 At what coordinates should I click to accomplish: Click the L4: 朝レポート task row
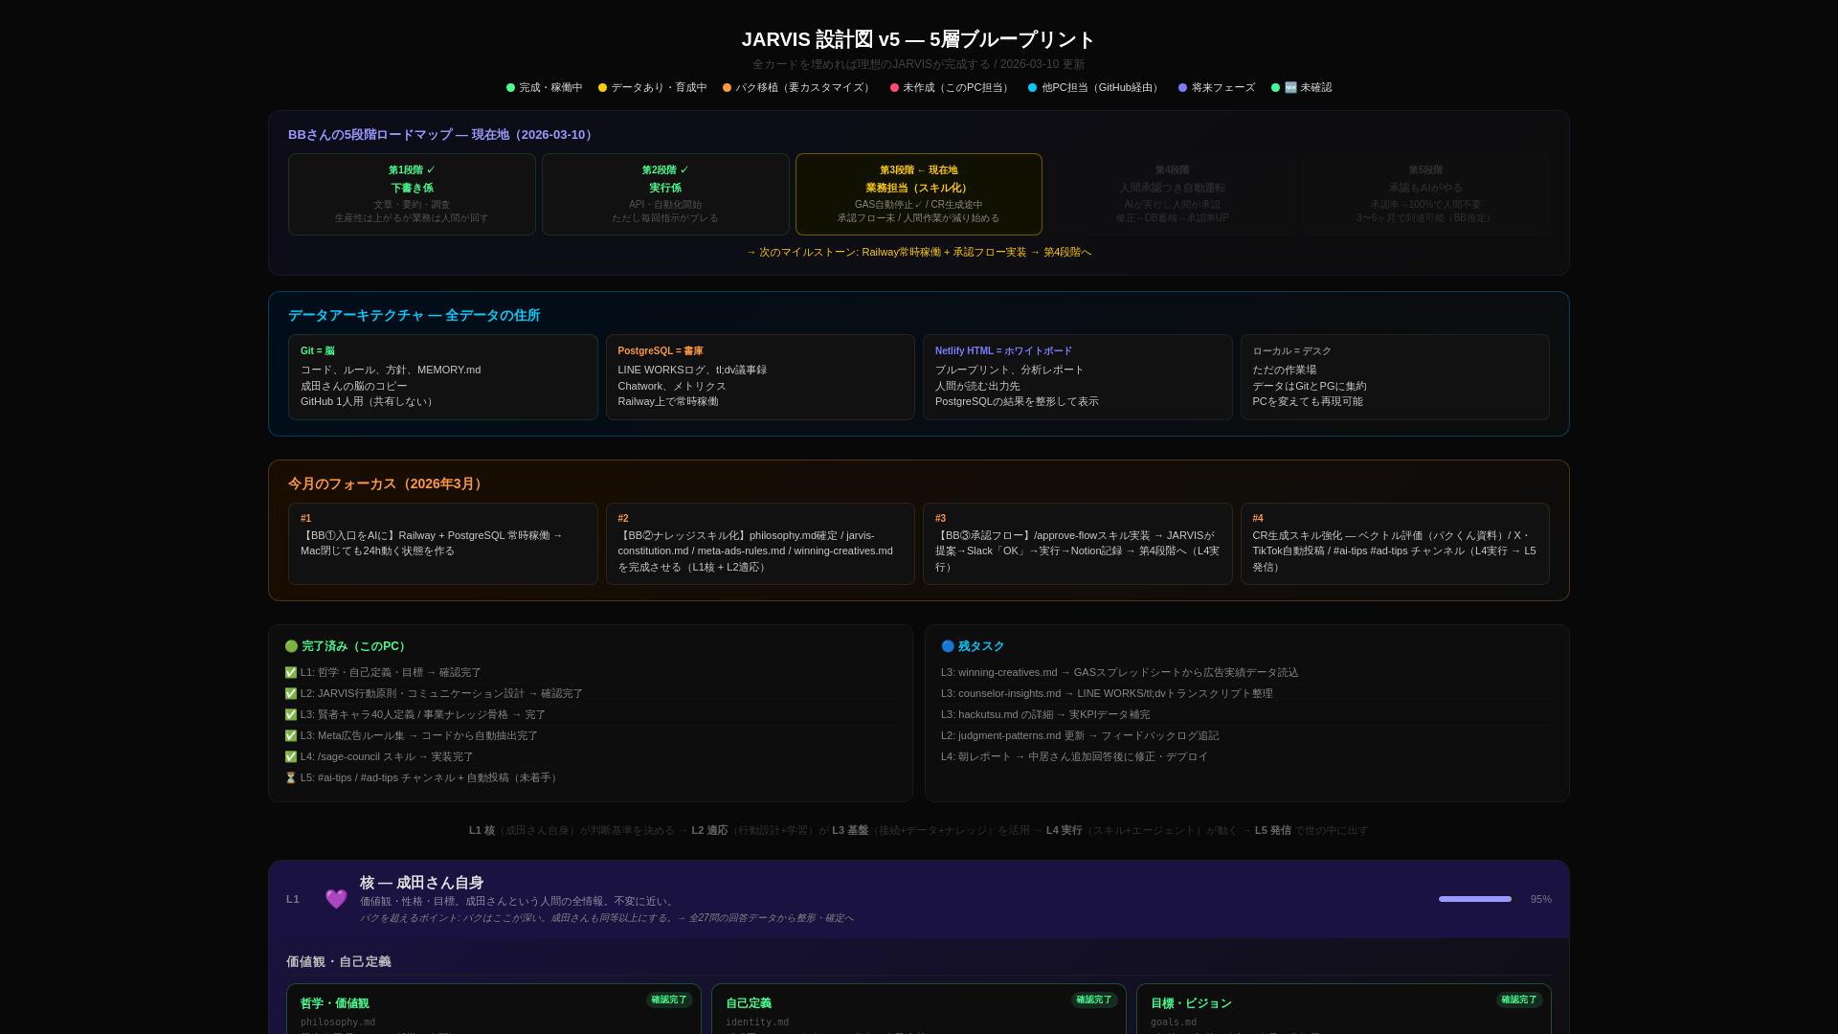(x=1246, y=757)
